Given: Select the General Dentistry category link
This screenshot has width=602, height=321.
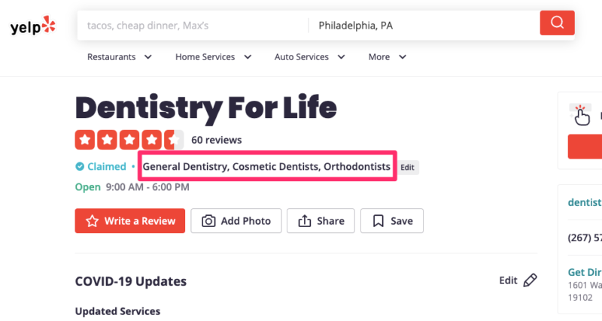Looking at the screenshot, I should pyautogui.click(x=186, y=166).
